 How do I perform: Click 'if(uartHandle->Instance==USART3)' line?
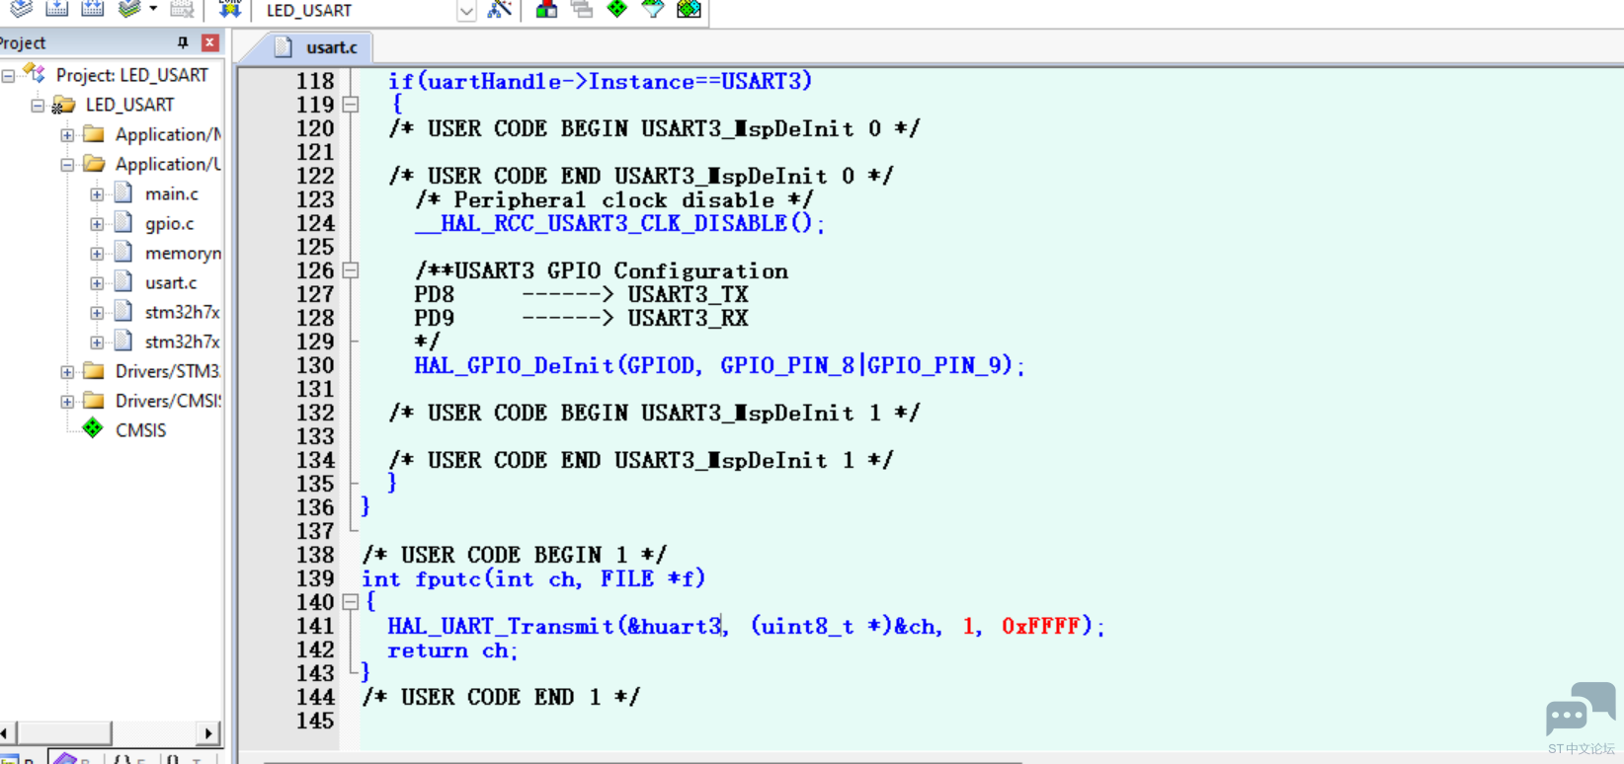click(600, 81)
